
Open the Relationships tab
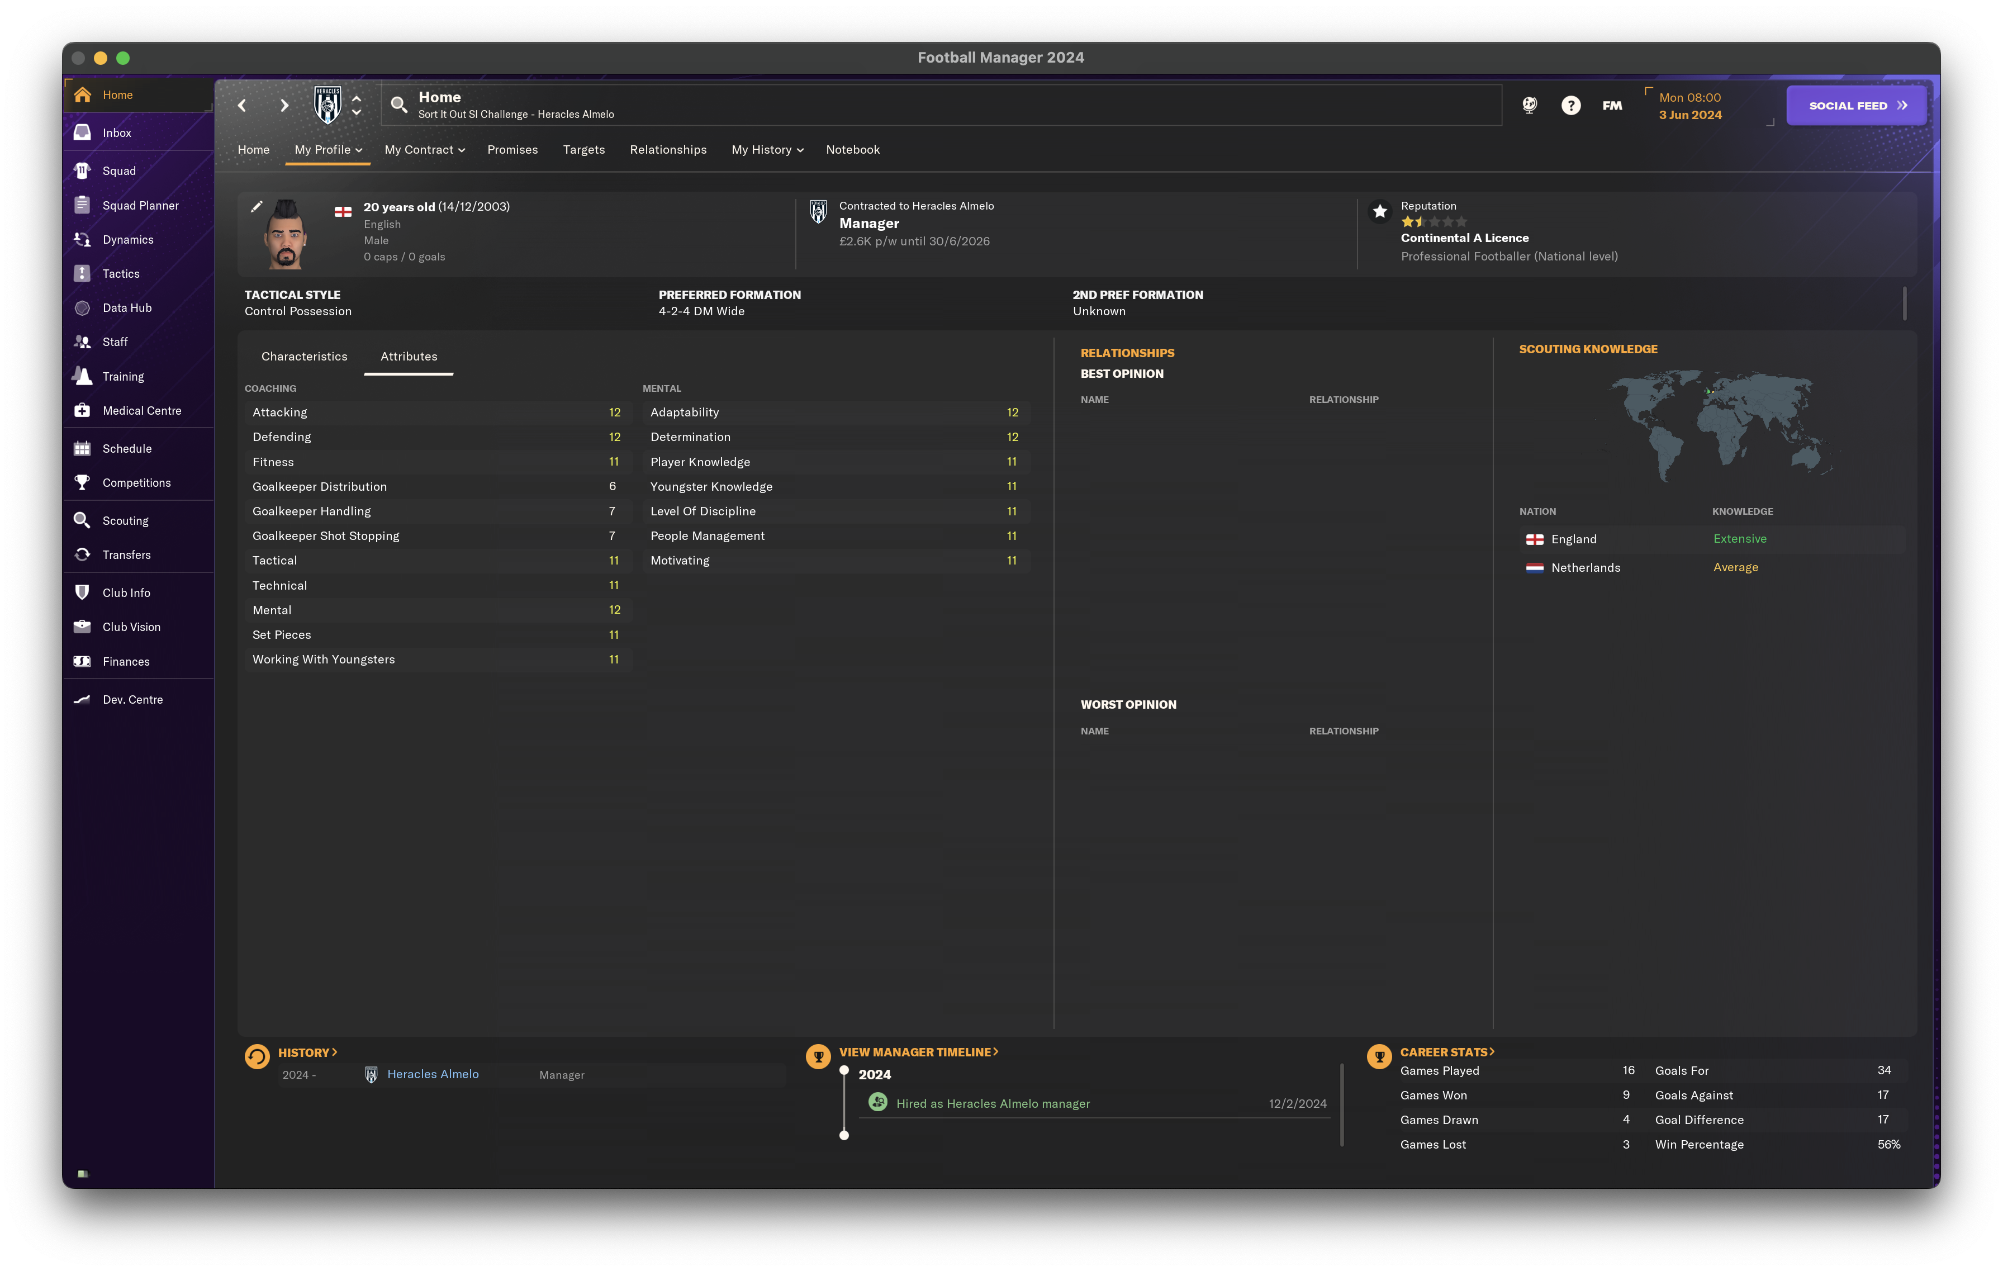(668, 150)
